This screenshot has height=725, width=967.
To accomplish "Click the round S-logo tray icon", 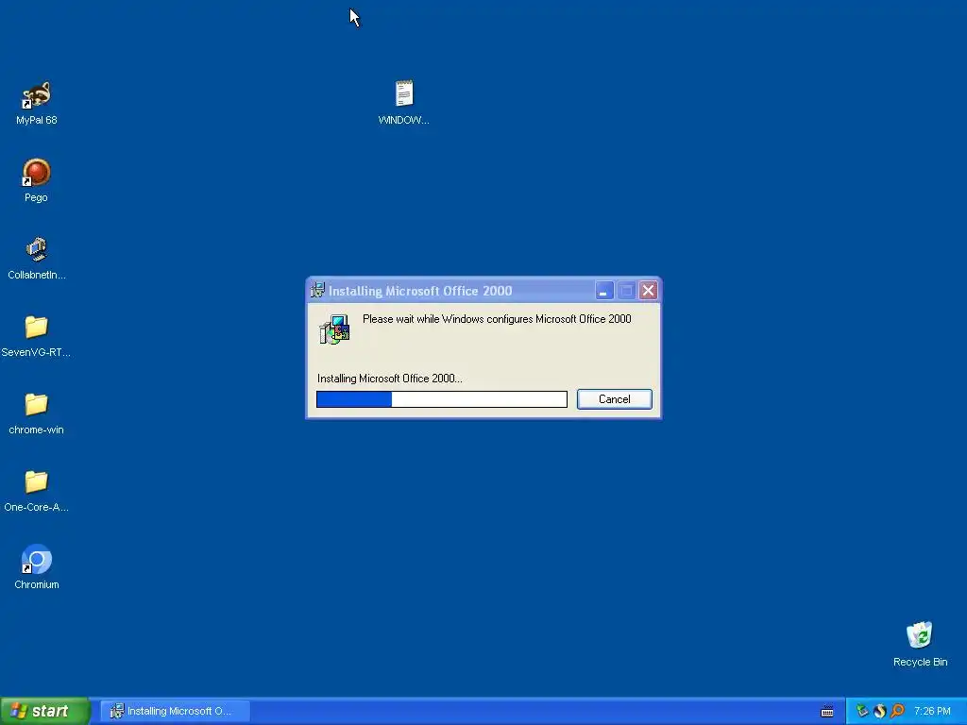I will pyautogui.click(x=880, y=712).
